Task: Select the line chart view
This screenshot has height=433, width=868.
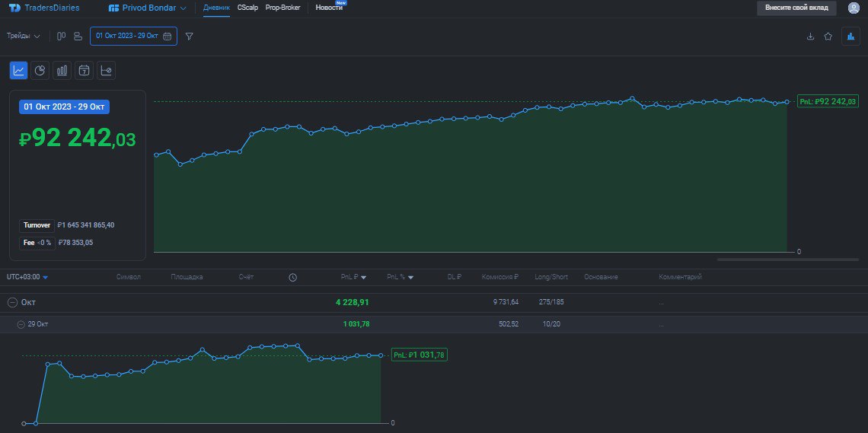Action: point(19,70)
